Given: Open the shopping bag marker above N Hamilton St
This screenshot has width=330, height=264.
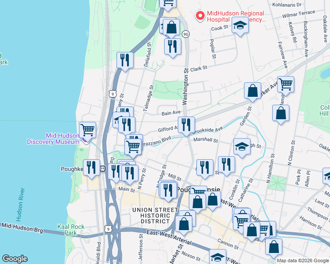Looking at the screenshot, I should [281, 114].
